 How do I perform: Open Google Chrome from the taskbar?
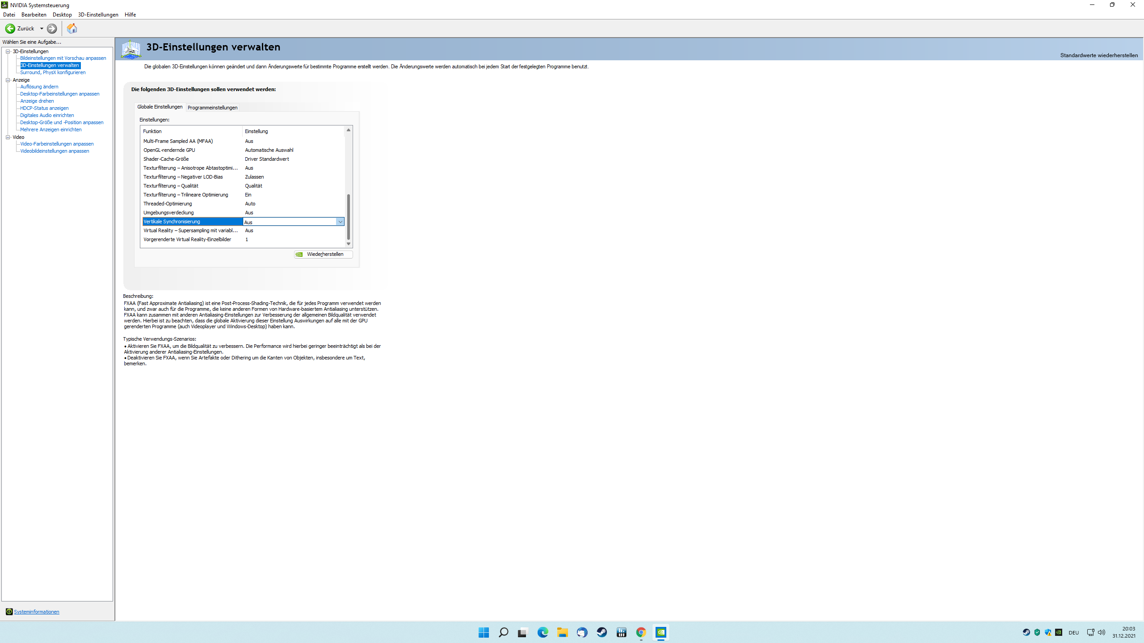pos(641,632)
